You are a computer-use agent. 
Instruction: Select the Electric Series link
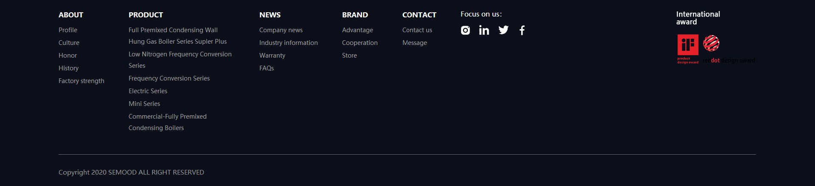pos(148,91)
